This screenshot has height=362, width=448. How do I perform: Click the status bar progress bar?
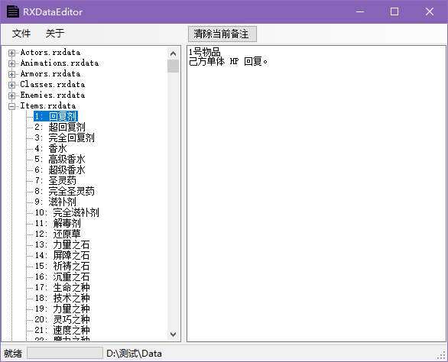coord(65,353)
